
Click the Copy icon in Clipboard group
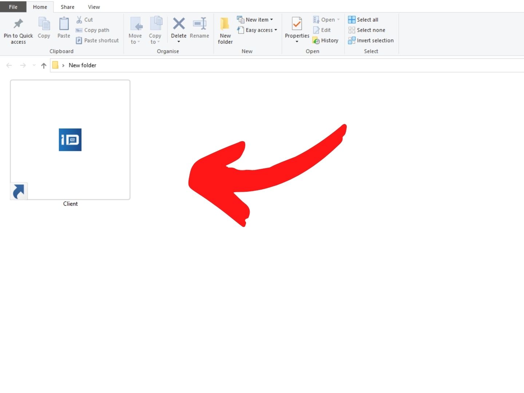[44, 24]
